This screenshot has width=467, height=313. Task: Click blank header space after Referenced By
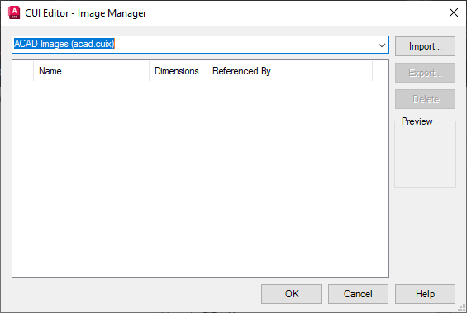click(x=380, y=71)
